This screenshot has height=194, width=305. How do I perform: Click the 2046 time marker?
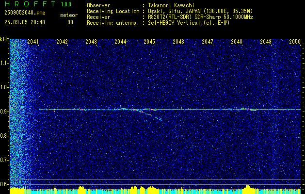[178, 41]
